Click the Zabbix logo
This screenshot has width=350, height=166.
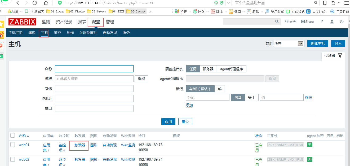[22, 22]
